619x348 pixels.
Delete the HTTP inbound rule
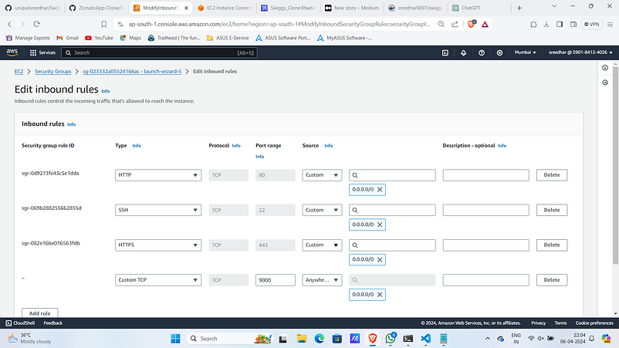[552, 175]
